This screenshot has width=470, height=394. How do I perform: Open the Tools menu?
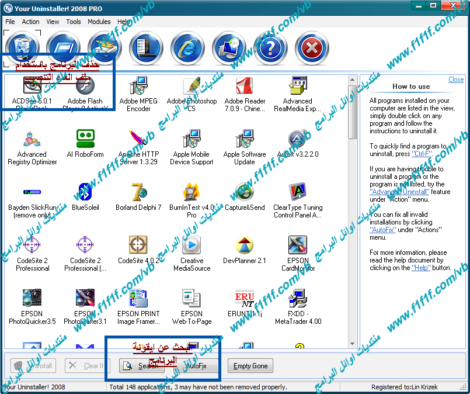coord(74,22)
